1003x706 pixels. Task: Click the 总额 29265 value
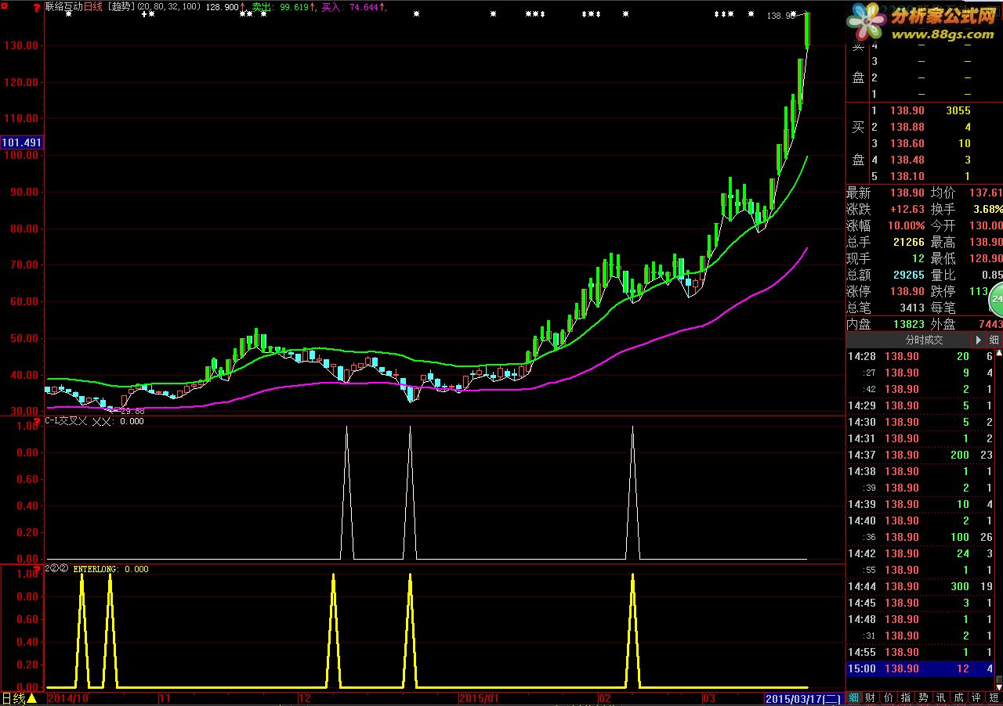coord(907,275)
